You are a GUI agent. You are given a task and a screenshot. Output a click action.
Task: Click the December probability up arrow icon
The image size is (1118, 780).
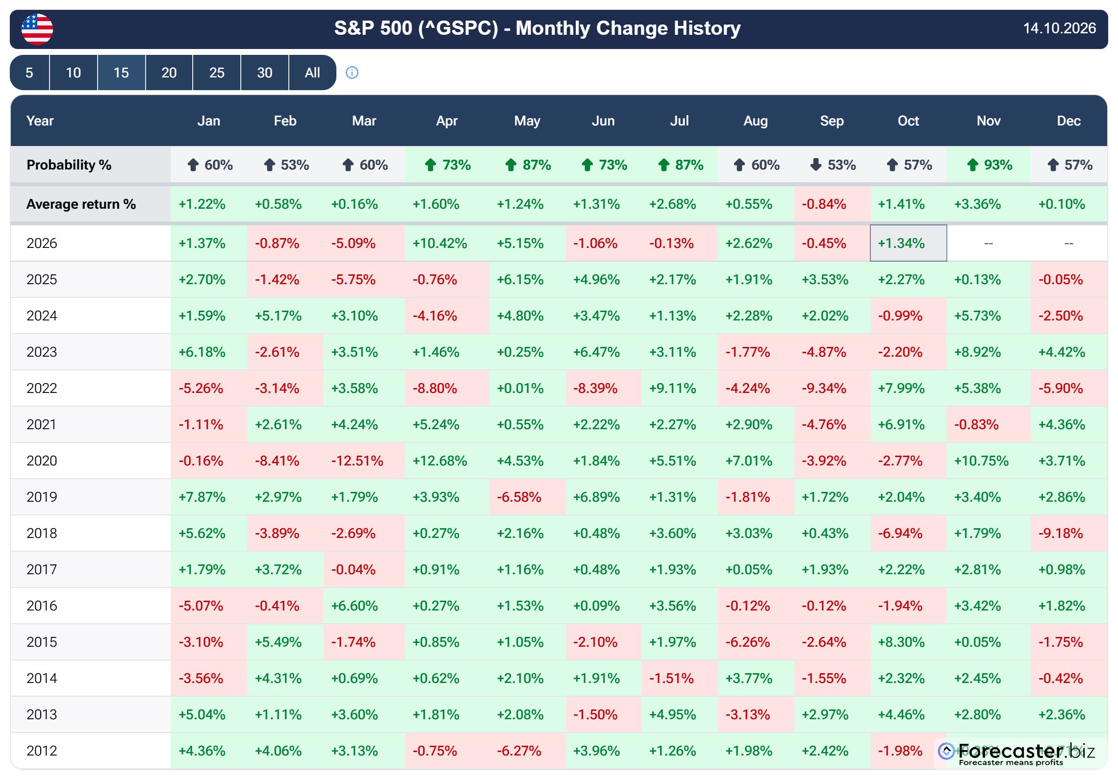pos(1053,165)
